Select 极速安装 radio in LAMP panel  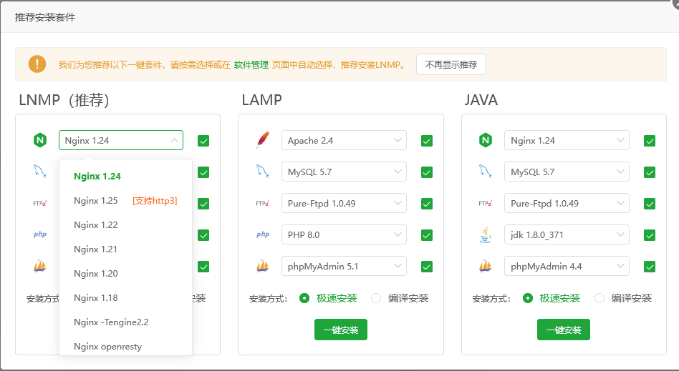(x=304, y=298)
